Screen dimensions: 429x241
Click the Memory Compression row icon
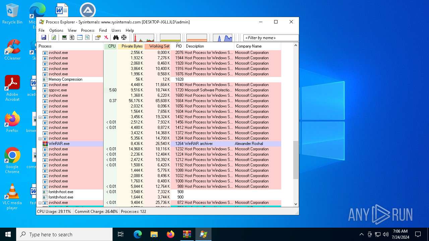pyautogui.click(x=45, y=79)
